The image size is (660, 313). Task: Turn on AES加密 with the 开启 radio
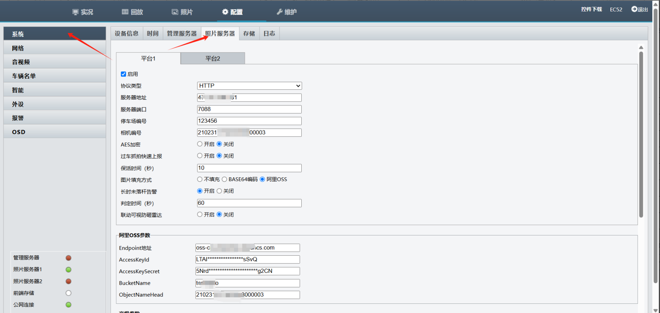coord(200,144)
